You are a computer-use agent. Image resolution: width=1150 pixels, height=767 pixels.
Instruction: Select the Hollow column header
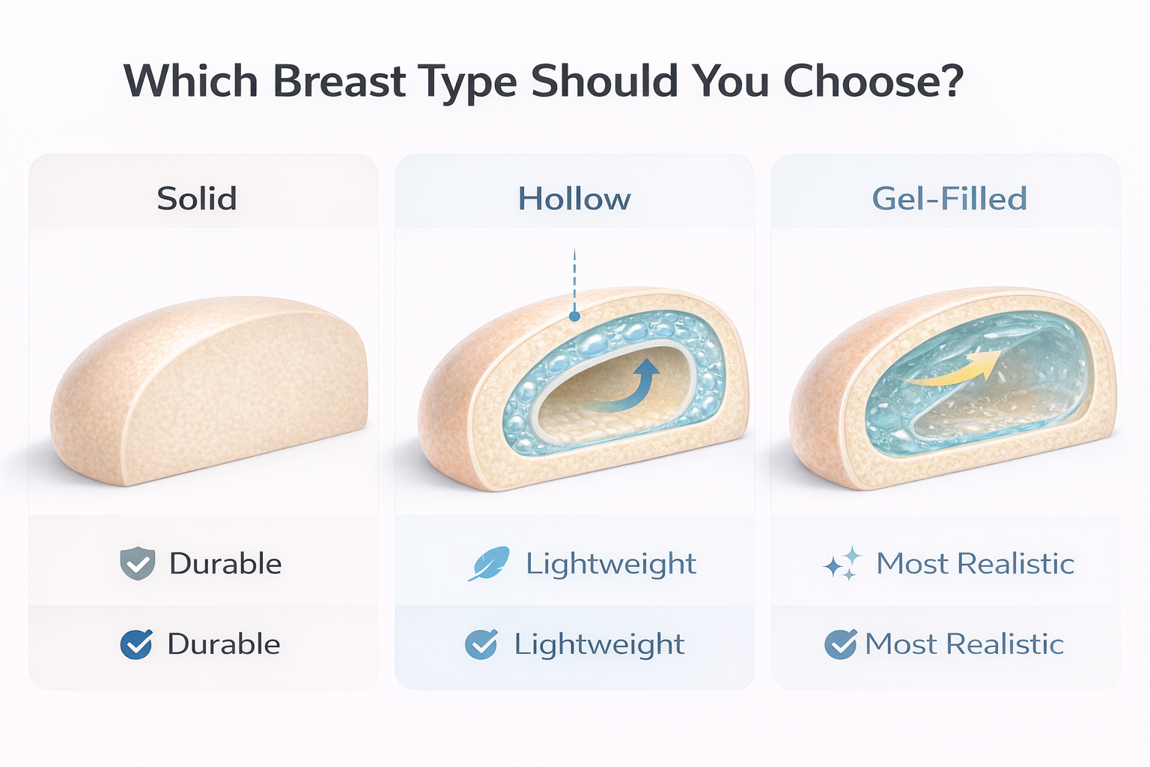coord(574,198)
